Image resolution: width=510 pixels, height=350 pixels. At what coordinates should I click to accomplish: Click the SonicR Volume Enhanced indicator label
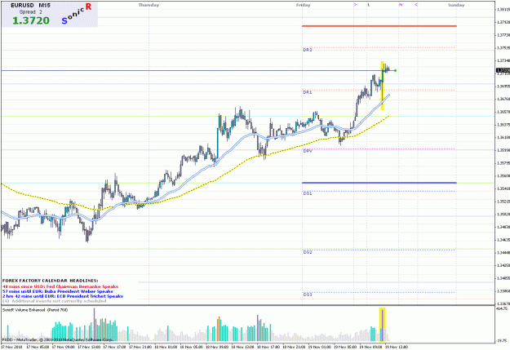35,310
